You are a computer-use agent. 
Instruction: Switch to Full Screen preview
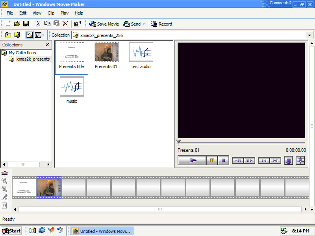289,160
